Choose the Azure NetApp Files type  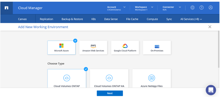(152, 79)
